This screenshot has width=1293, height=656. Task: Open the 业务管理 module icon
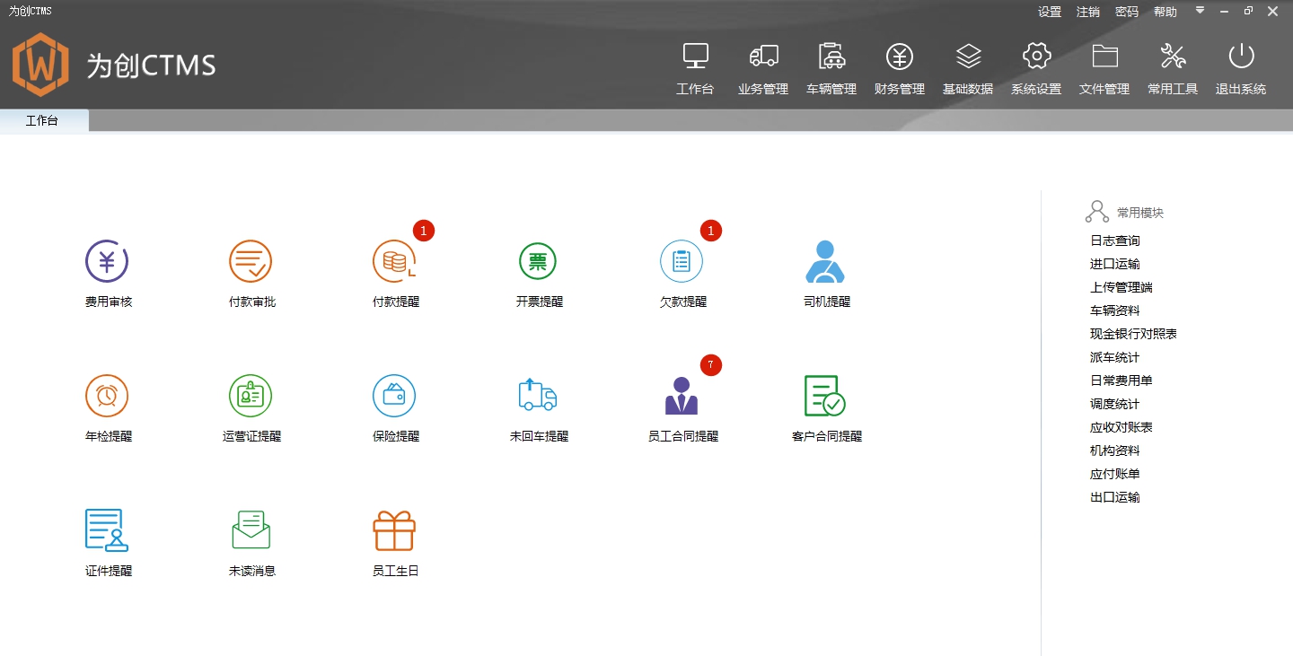click(x=762, y=67)
